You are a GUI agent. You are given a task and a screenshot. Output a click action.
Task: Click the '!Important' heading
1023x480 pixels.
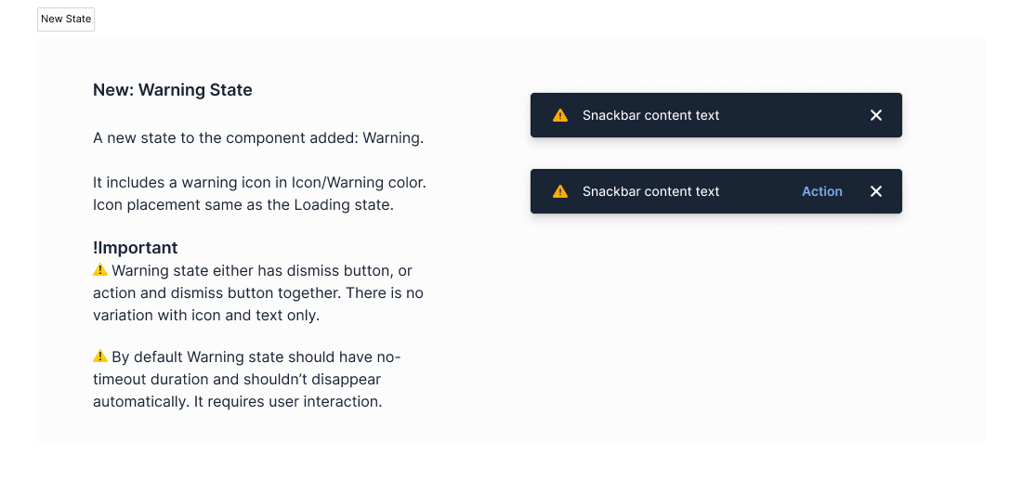[135, 248]
